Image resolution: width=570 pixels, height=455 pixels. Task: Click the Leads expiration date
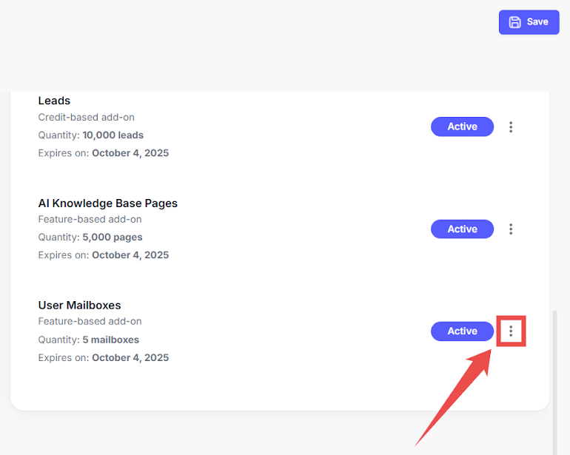point(130,153)
